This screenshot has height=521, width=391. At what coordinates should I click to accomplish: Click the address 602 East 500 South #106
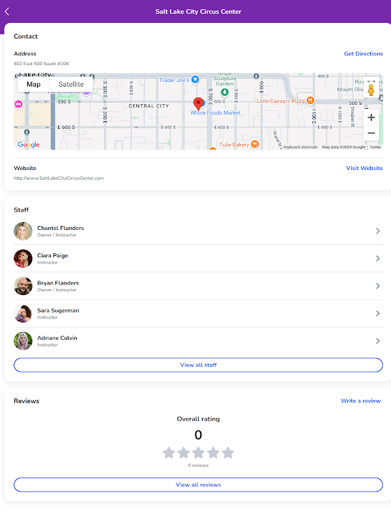tap(41, 63)
